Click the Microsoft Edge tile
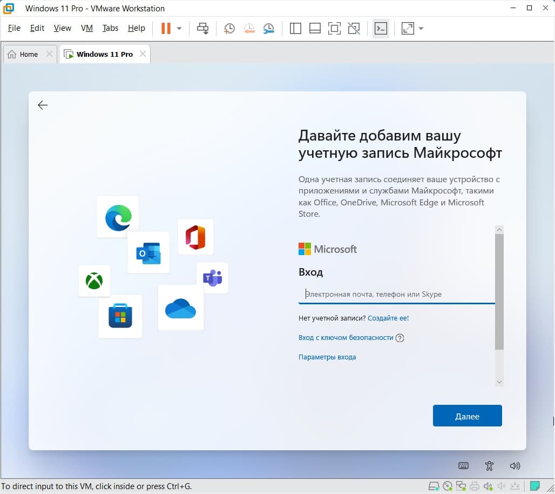555x494 pixels. pyautogui.click(x=118, y=217)
